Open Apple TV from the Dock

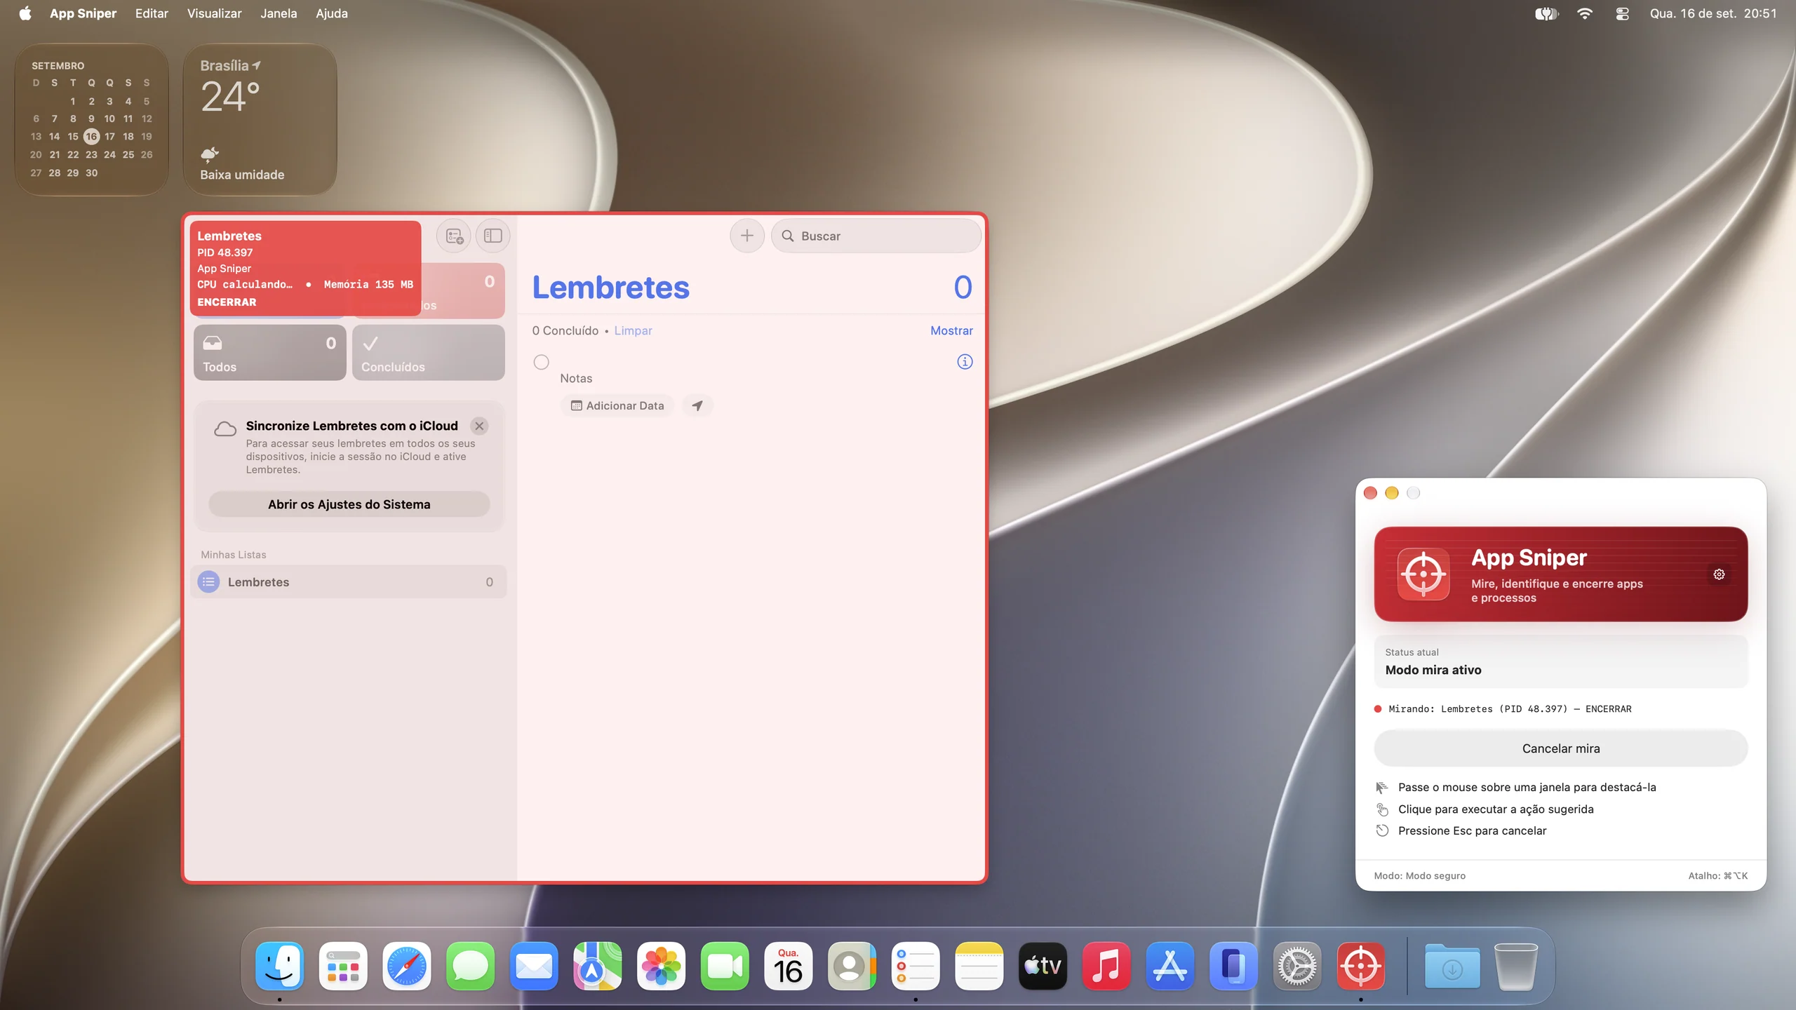click(1043, 967)
